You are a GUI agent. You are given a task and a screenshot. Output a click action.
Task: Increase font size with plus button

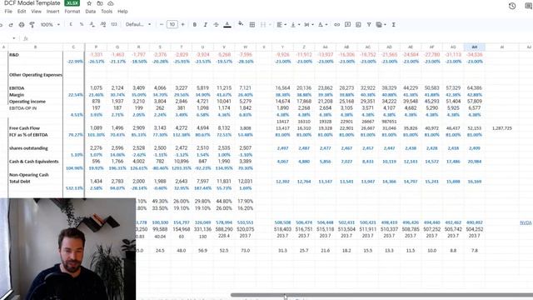(x=183, y=24)
